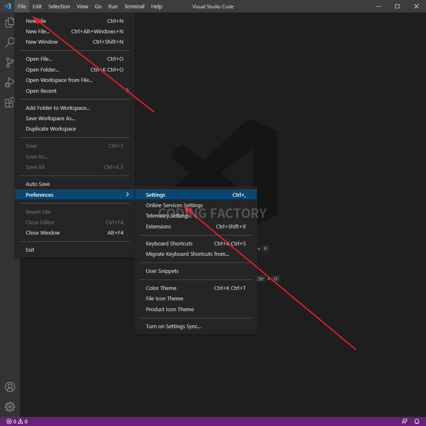Choose Open Folder... menu entry

(x=74, y=69)
